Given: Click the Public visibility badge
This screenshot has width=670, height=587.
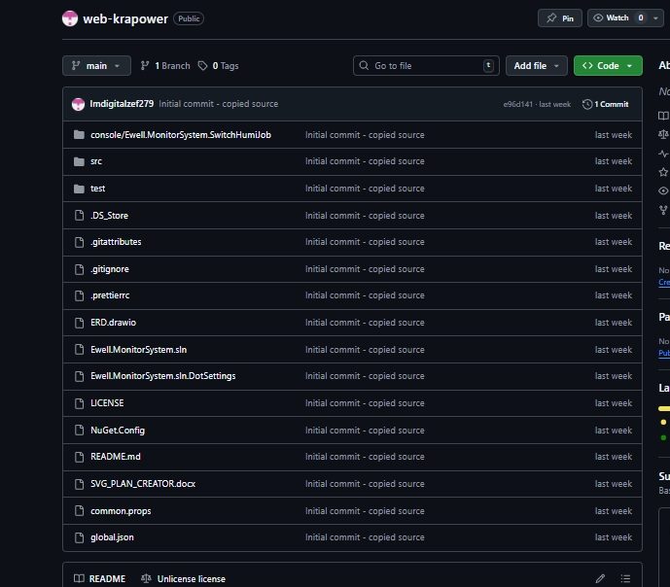Looking at the screenshot, I should click(189, 18).
